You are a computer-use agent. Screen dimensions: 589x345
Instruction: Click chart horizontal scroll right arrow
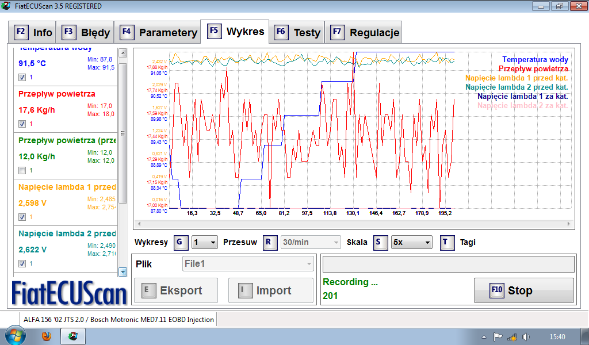[569, 224]
